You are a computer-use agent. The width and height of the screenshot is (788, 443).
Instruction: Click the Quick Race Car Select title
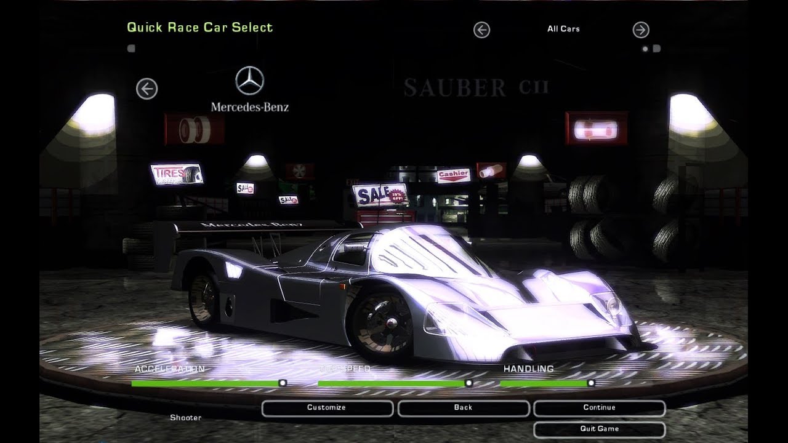(x=199, y=27)
